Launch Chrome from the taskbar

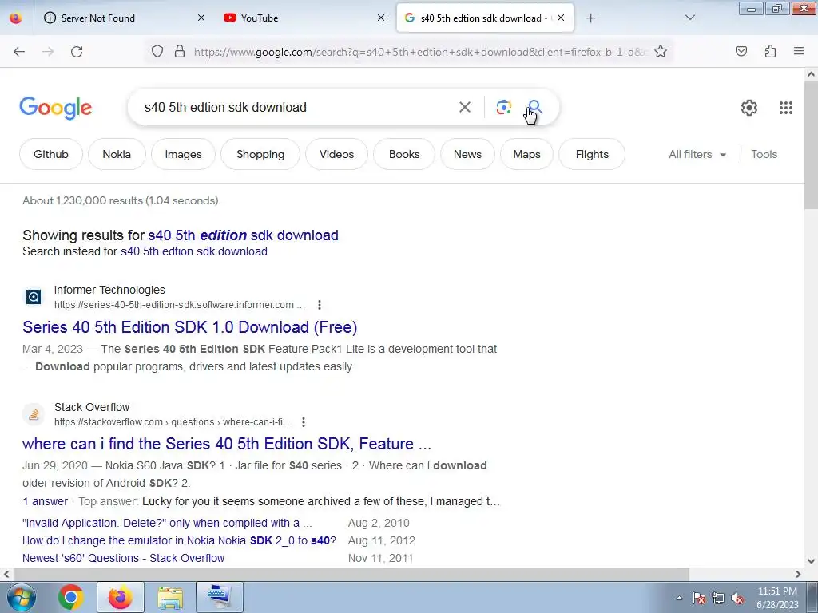point(71,597)
